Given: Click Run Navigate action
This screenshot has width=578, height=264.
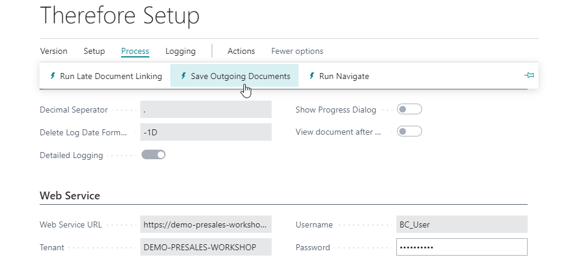Looking at the screenshot, I should [x=344, y=76].
